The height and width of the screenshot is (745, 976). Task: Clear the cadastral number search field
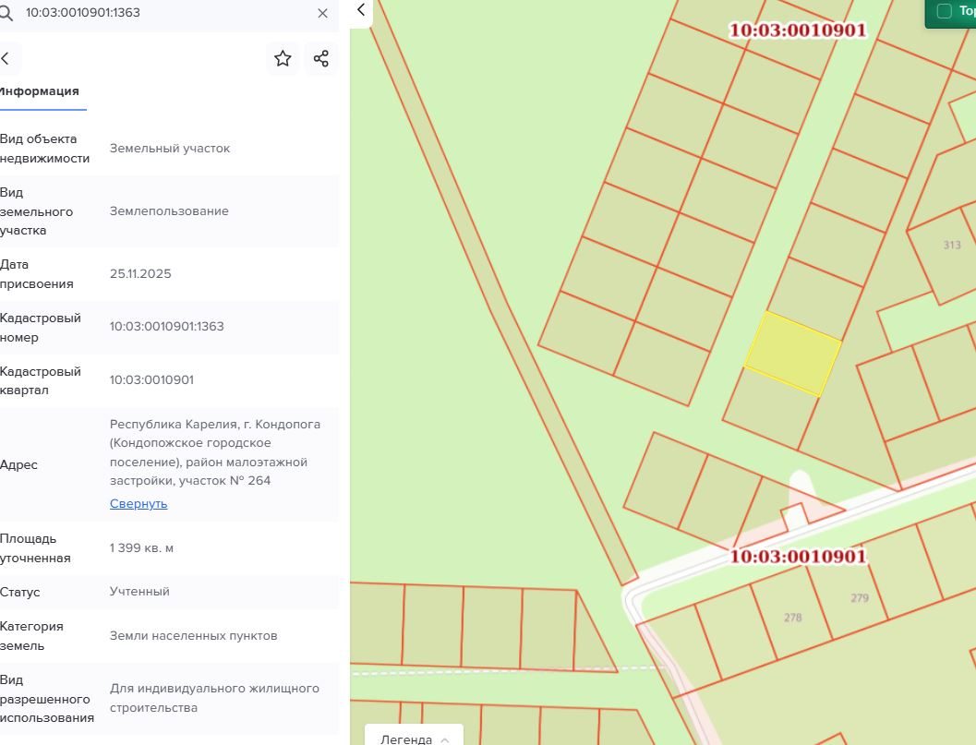[322, 13]
